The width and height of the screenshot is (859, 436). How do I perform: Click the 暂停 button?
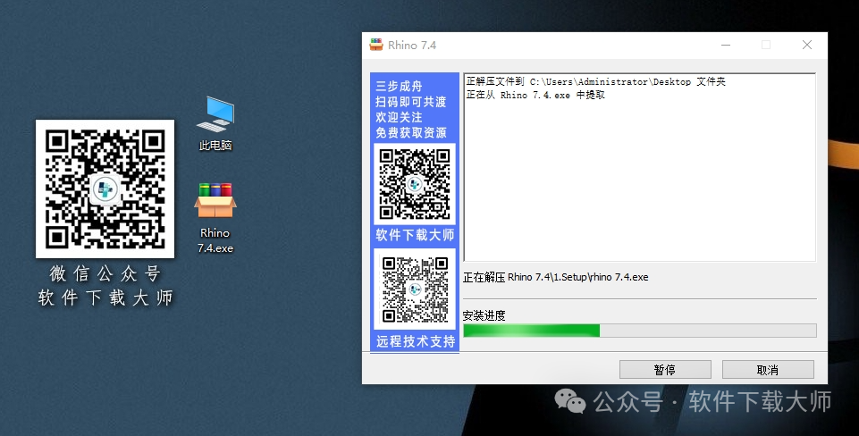(665, 370)
